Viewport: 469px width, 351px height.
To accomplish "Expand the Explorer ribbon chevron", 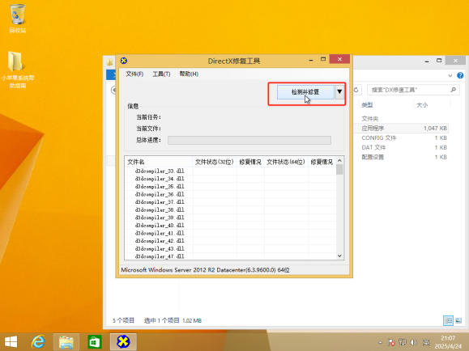I will 450,75.
